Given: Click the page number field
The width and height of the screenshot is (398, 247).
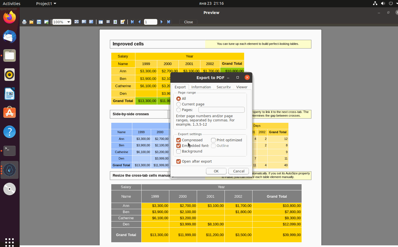Looking at the screenshot, I should 151,22.
